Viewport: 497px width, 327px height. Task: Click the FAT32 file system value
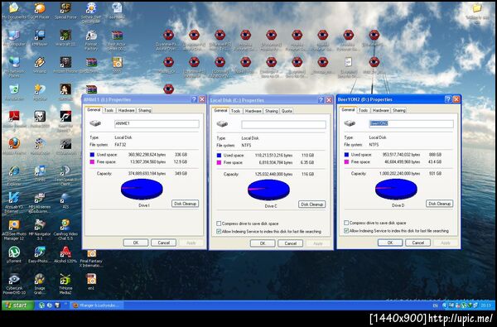(120, 145)
